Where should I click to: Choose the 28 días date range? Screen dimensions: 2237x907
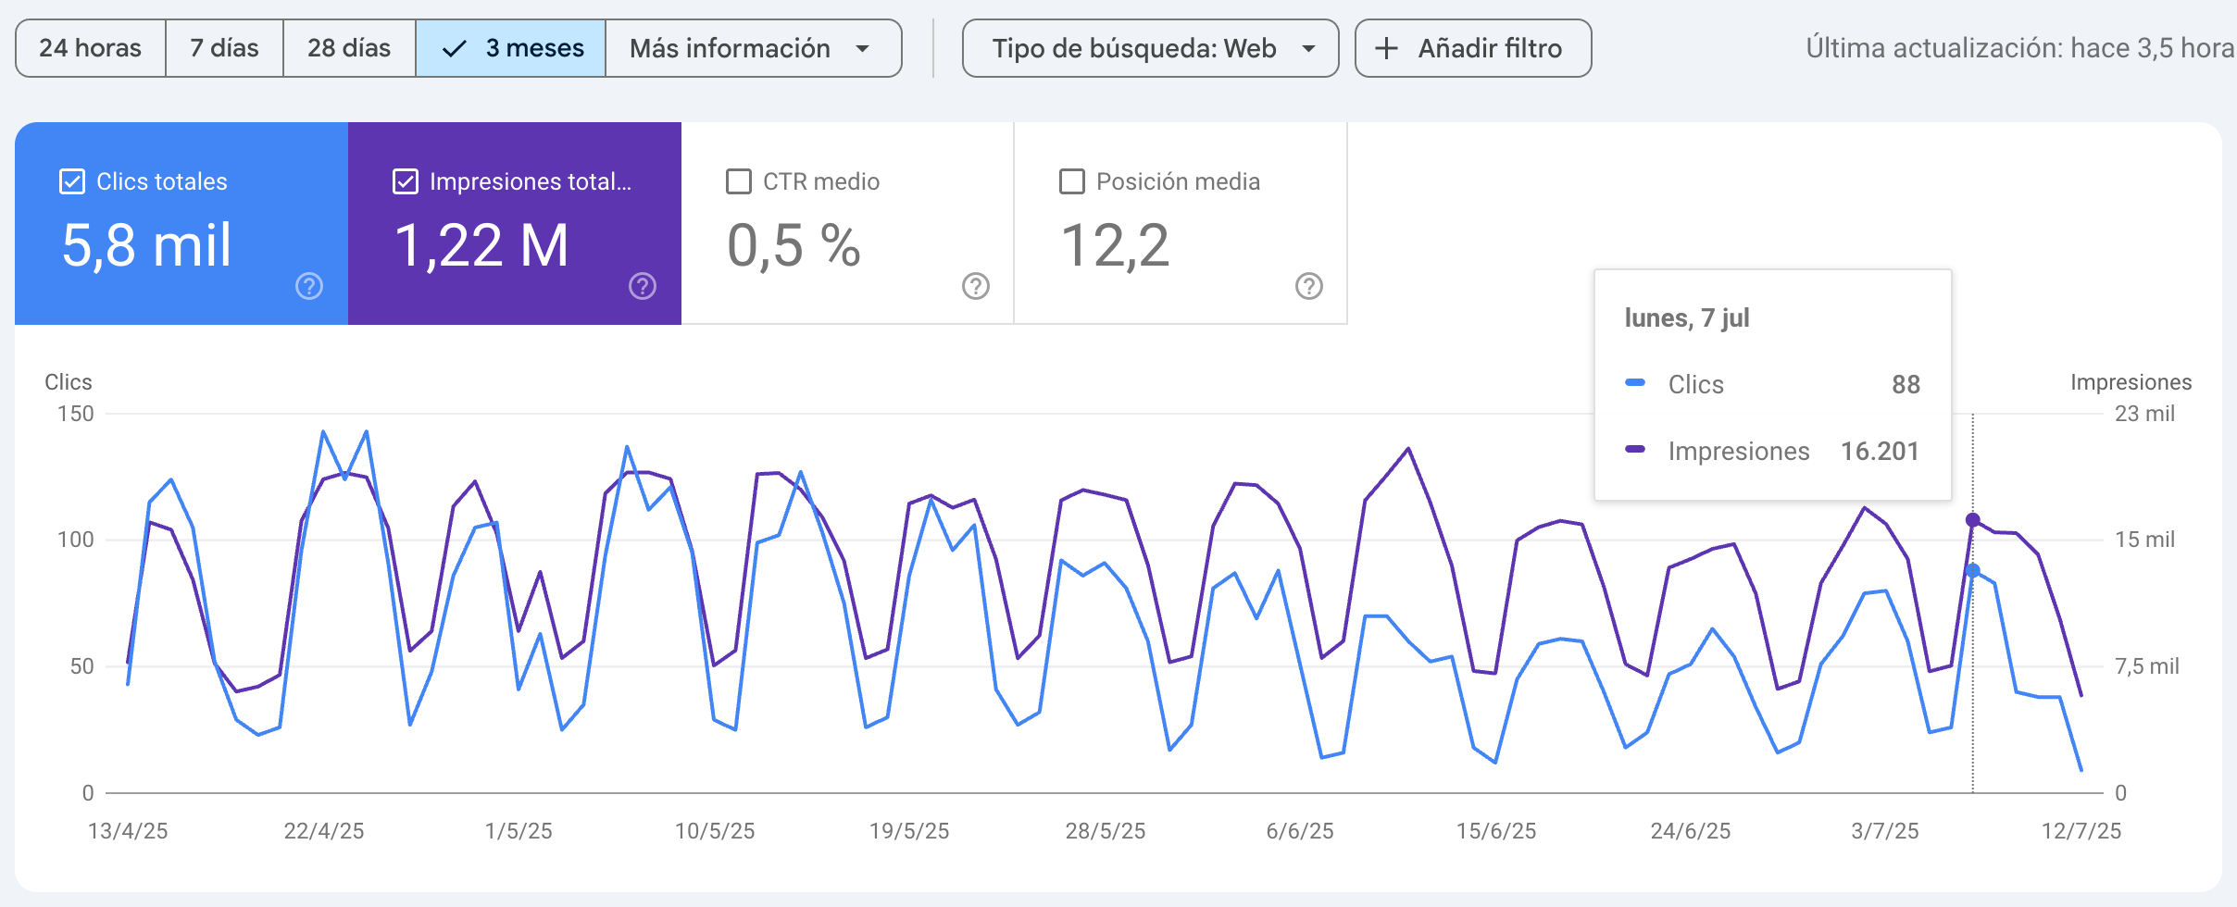[x=349, y=48]
